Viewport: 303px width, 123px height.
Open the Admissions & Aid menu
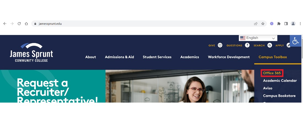tap(120, 57)
